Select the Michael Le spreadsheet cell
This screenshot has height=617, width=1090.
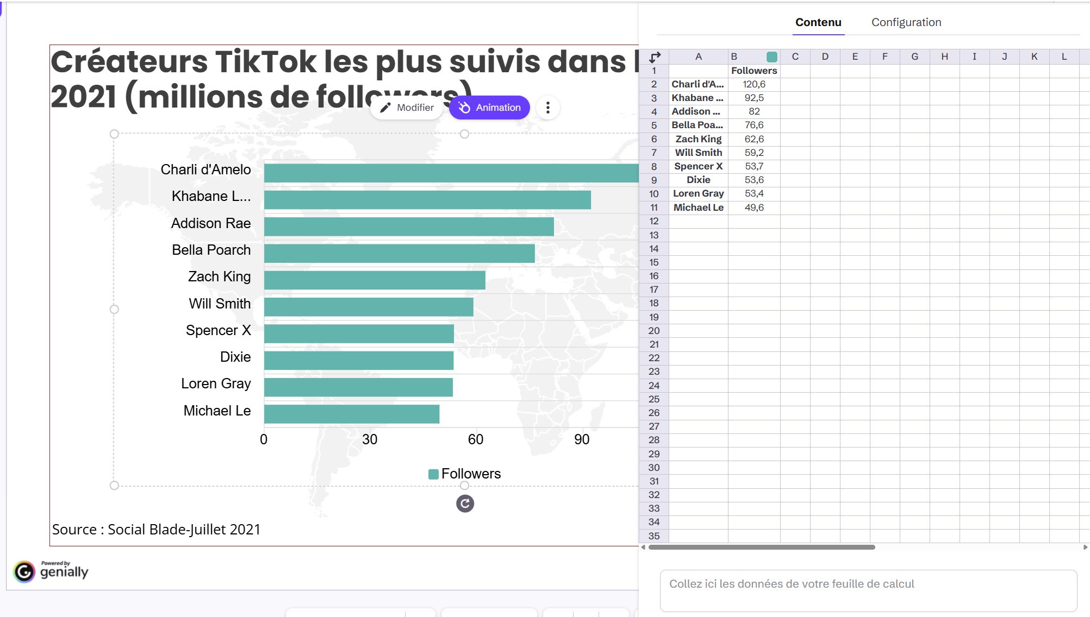coord(699,207)
